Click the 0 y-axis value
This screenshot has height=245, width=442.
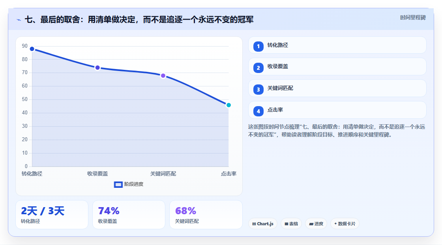click(26, 166)
